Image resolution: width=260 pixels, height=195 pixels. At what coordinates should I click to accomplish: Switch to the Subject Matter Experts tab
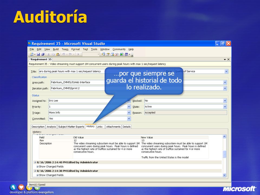[71, 127]
